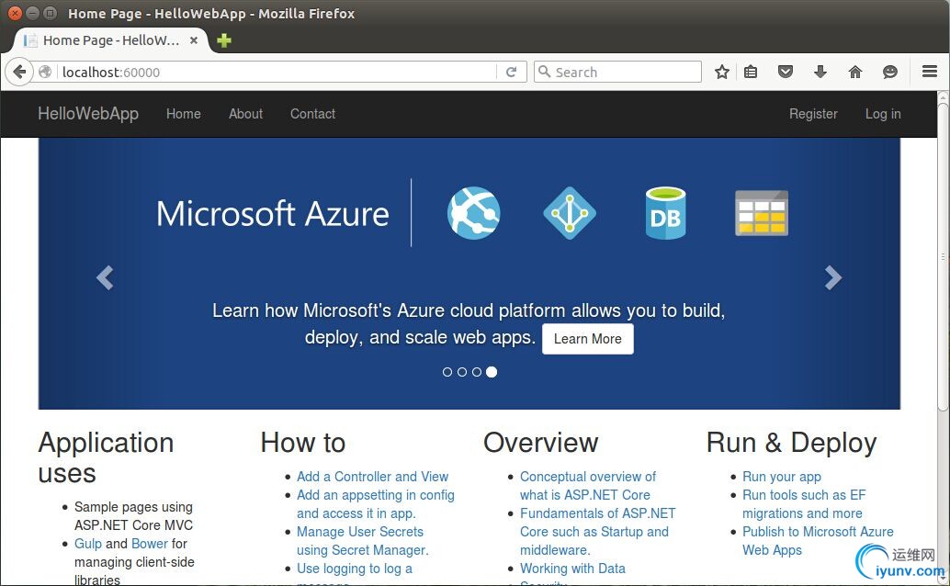Viewport: 950px width, 586px height.
Task: Click the globe site identity icon
Action: [45, 73]
